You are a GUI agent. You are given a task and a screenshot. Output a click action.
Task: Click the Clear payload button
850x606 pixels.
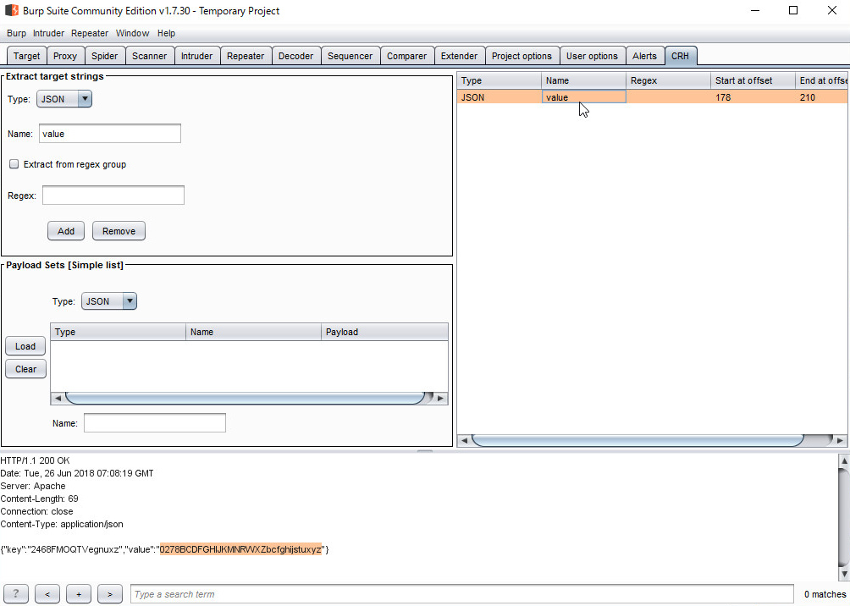coord(25,368)
